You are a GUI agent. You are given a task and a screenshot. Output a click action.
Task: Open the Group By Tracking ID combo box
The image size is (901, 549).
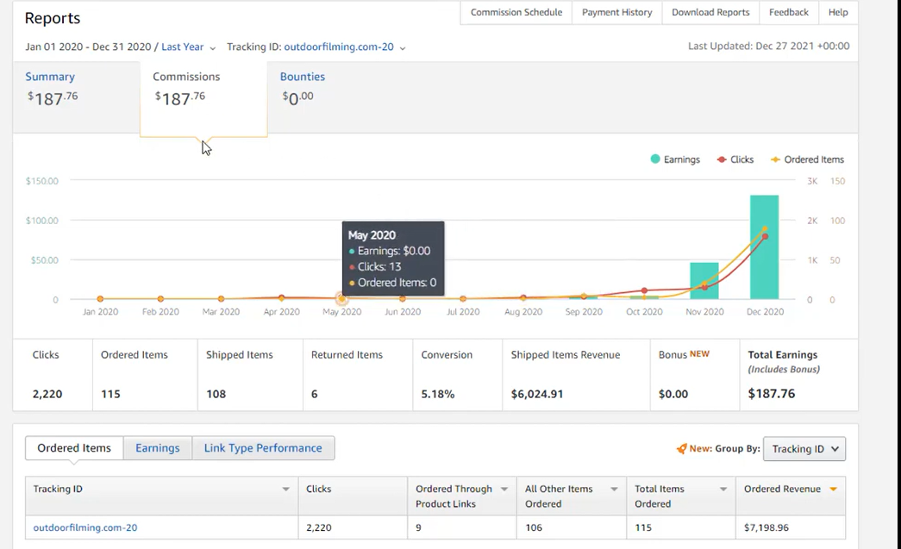pyautogui.click(x=804, y=449)
